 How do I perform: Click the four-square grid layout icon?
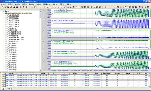point(148,7)
